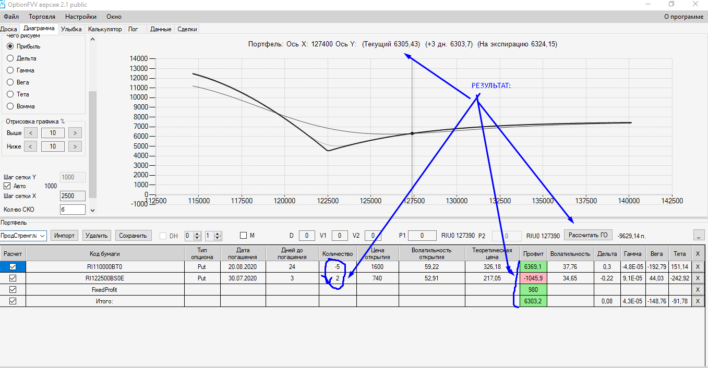Increase the Выше percentage with right arrow
The image size is (708, 368).
coord(75,133)
